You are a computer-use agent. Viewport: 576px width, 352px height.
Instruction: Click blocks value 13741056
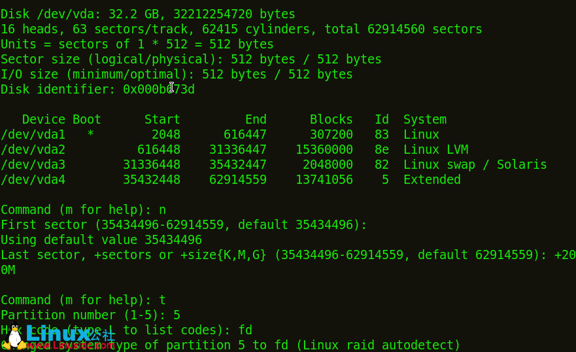324,180
